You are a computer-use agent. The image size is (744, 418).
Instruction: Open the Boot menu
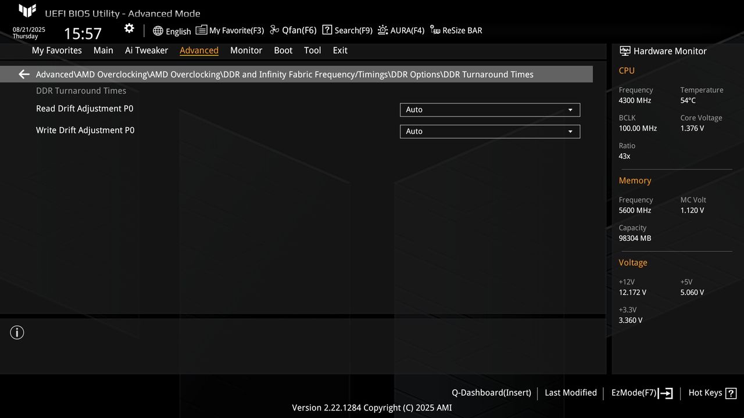pyautogui.click(x=283, y=51)
